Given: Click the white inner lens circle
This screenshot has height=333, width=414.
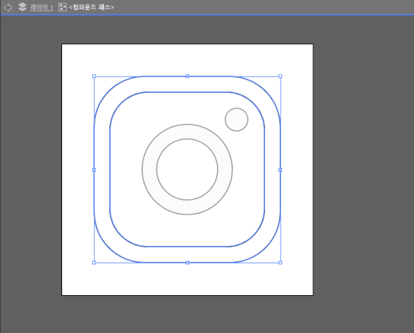Looking at the screenshot, I should pos(187,169).
